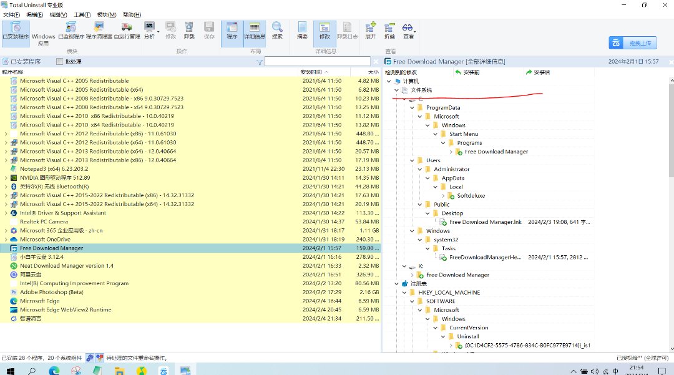Screen dimensions: 674x375
Task: Collapse the 文件系统 tree node
Action: point(396,90)
